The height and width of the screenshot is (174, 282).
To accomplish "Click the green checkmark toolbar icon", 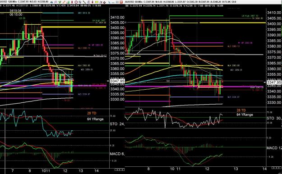I will pyautogui.click(x=60, y=2).
